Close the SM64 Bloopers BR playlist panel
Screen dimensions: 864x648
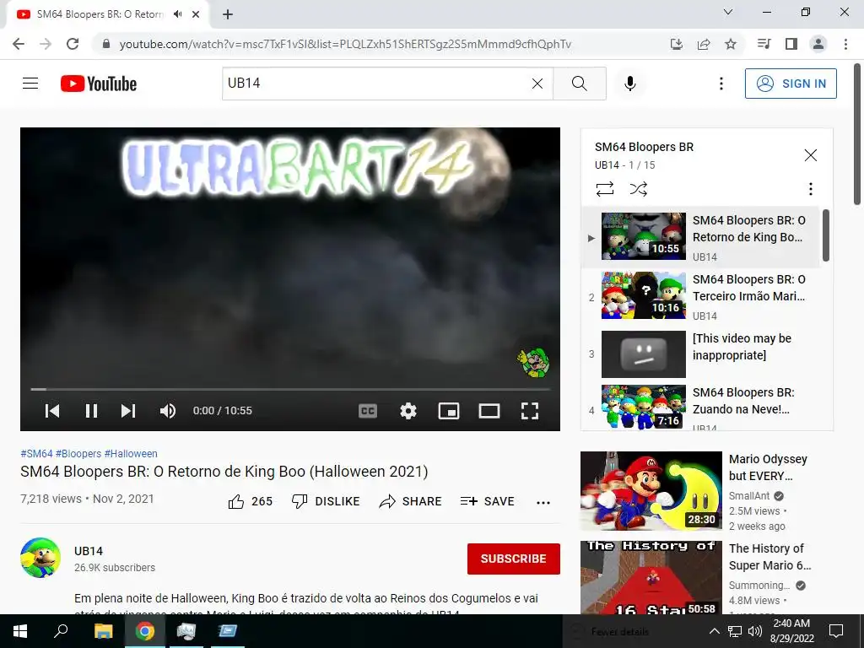pos(811,155)
